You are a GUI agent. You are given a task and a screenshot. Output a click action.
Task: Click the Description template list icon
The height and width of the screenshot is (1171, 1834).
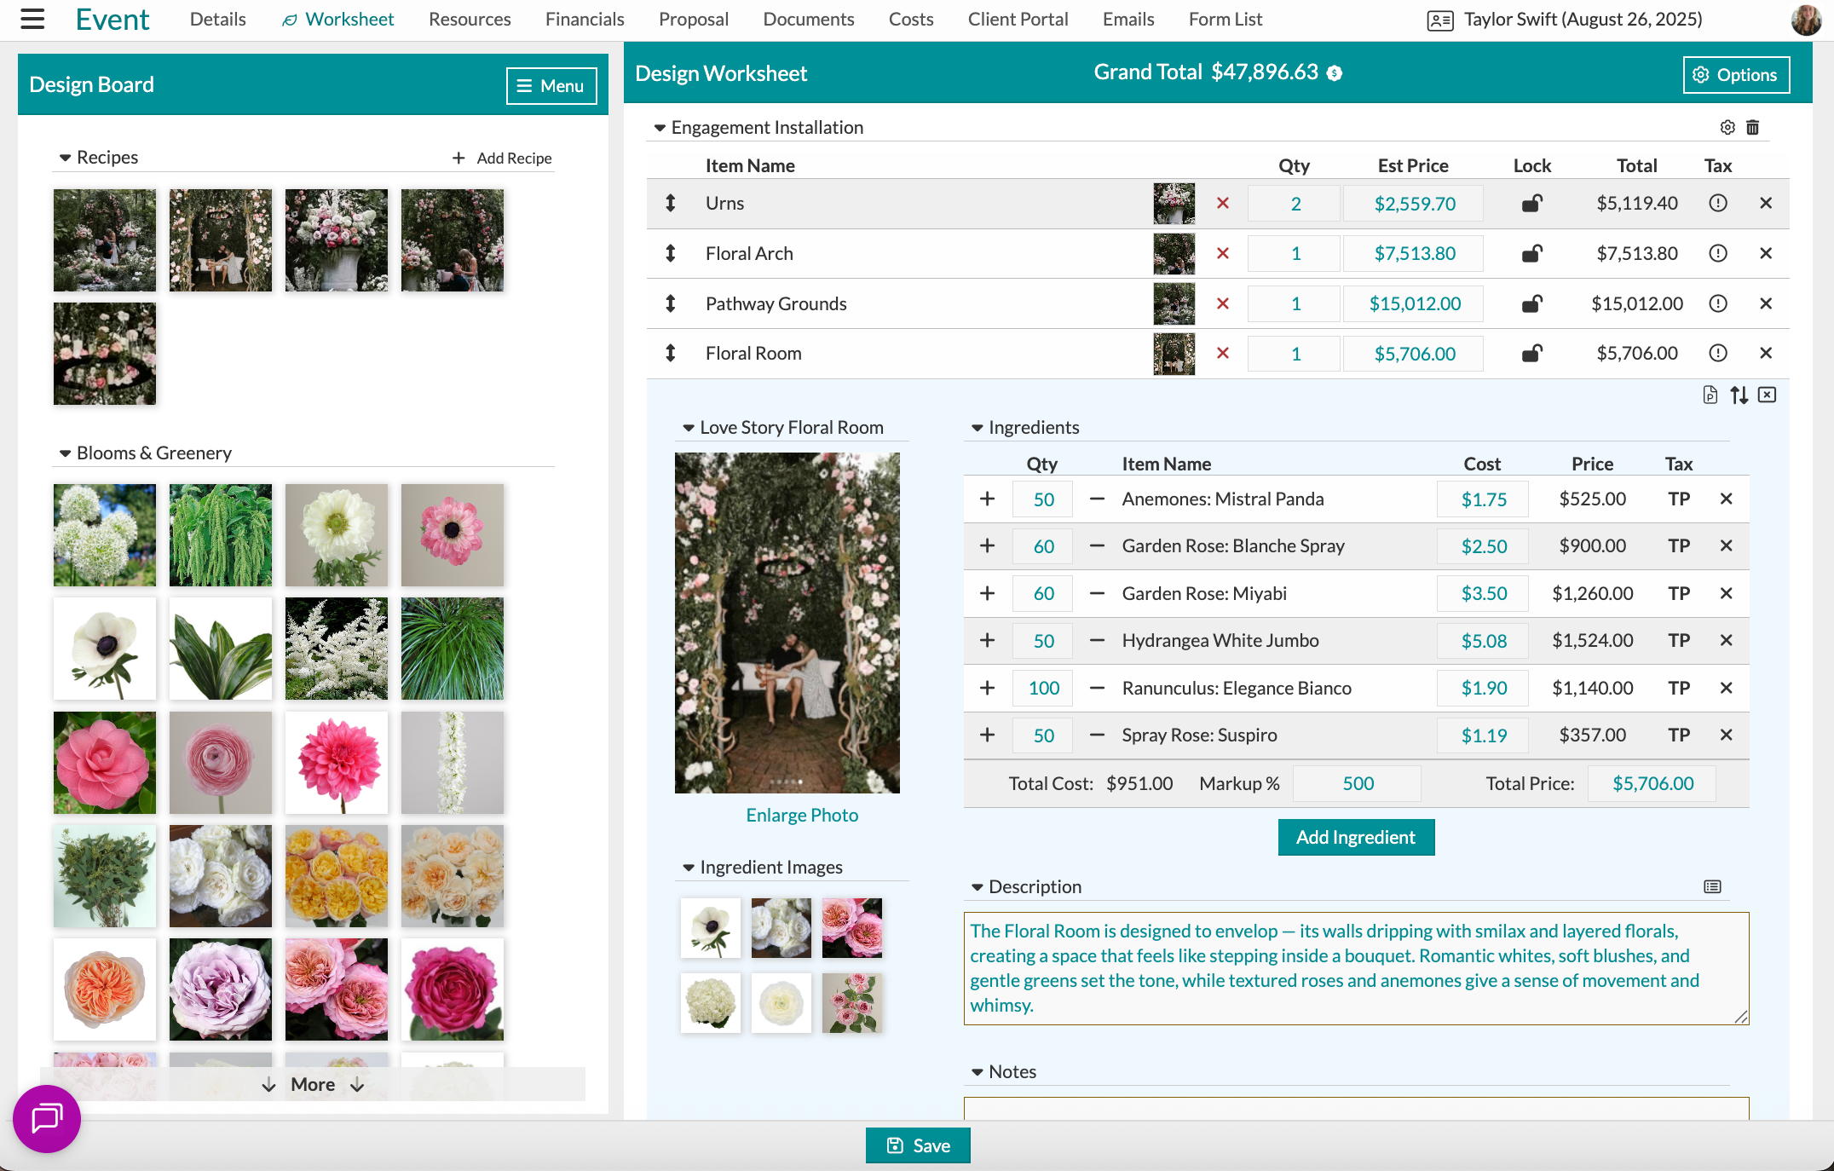point(1712,886)
